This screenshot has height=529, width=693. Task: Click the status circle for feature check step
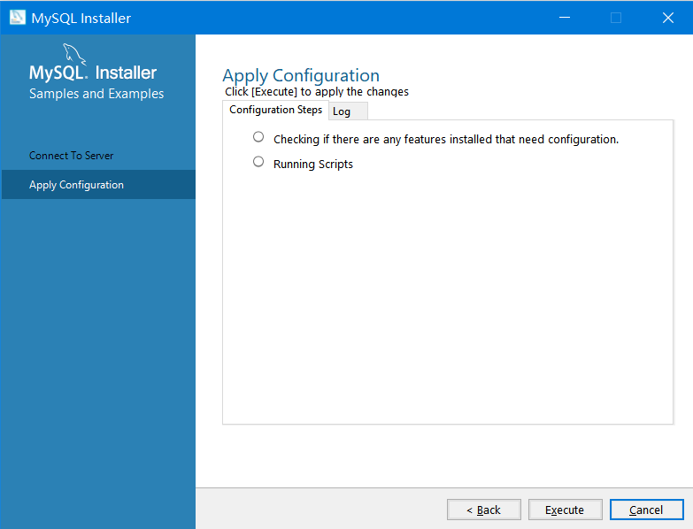pos(258,137)
